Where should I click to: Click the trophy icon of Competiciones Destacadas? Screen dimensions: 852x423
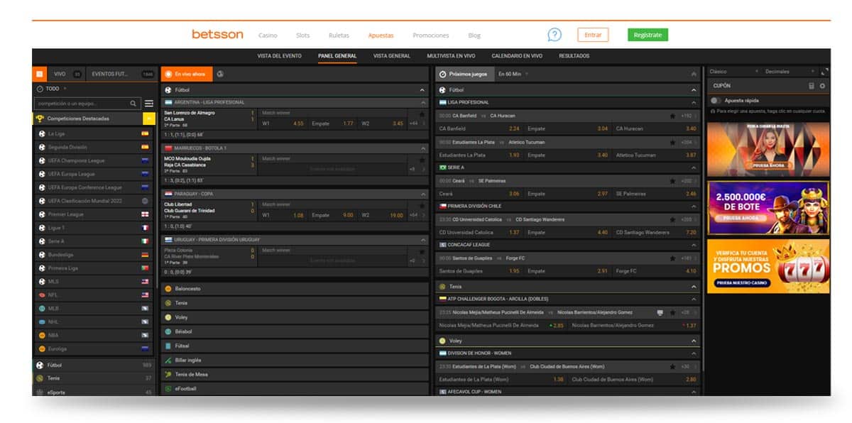(x=40, y=119)
